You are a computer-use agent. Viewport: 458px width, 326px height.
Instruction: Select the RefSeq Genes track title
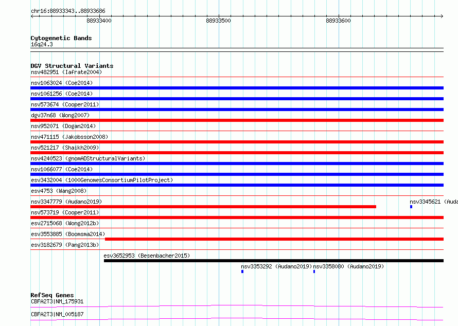click(52, 295)
